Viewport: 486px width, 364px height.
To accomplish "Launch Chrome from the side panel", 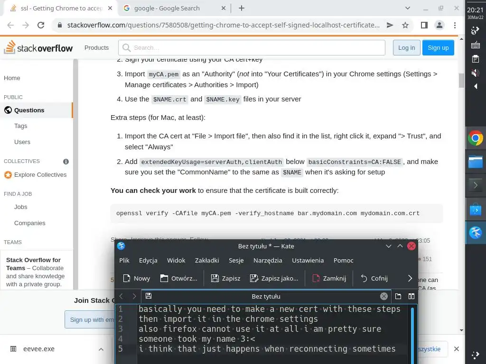I will point(476,138).
